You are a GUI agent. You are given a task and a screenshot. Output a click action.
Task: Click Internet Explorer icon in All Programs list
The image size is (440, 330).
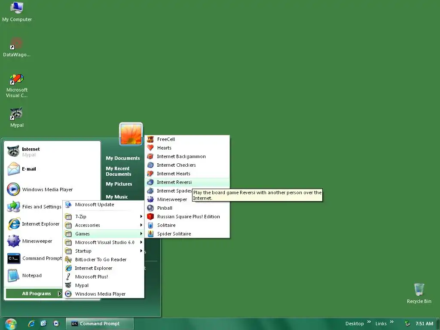coord(68,268)
